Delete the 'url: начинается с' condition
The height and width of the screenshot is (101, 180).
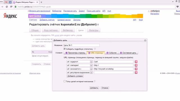tap(136, 69)
